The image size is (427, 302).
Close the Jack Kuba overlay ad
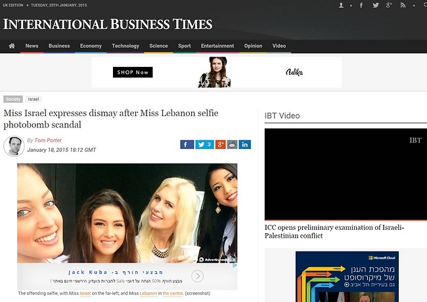234,259
